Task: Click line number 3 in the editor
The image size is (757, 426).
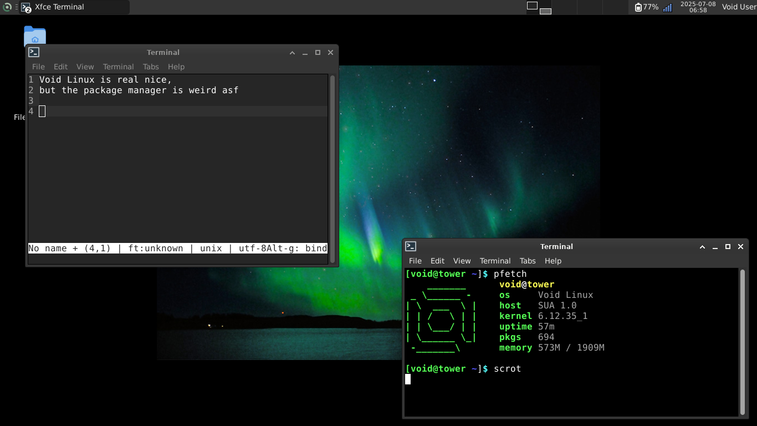Action: tap(31, 100)
